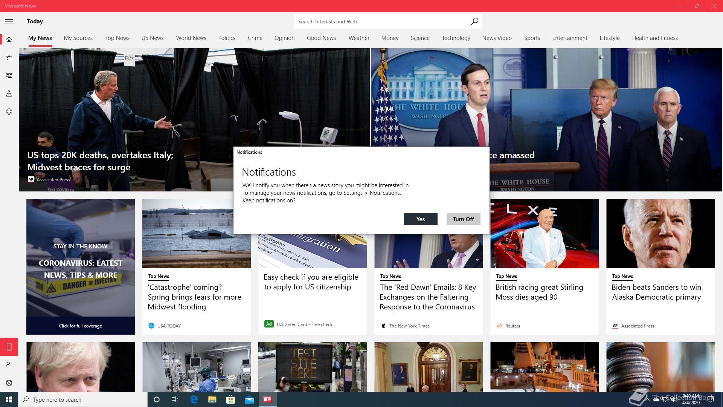The width and height of the screenshot is (723, 407).
Task: Open the Sports tab
Action: 532,38
